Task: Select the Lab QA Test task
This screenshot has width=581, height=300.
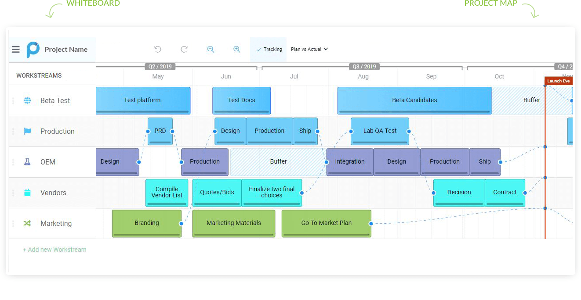Action: [x=380, y=131]
